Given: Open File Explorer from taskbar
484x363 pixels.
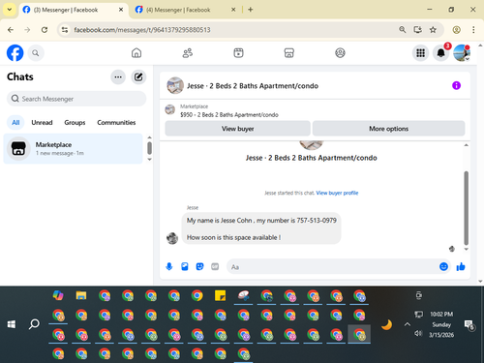Looking at the screenshot, I should click(81, 295).
